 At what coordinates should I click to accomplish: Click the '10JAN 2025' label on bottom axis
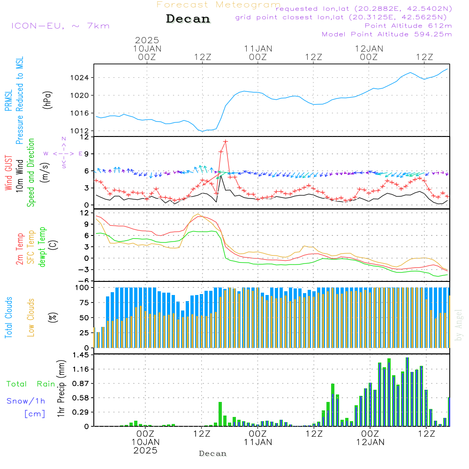pyautogui.click(x=146, y=446)
